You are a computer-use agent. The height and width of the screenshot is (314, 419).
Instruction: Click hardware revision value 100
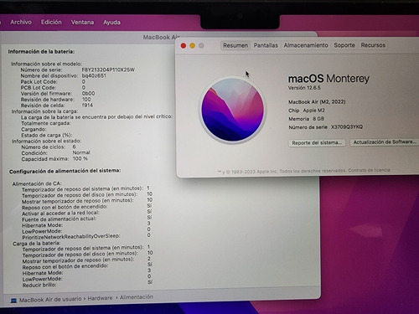86,99
